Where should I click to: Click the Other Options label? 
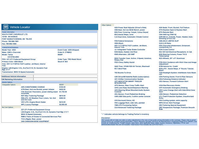(106, 25)
